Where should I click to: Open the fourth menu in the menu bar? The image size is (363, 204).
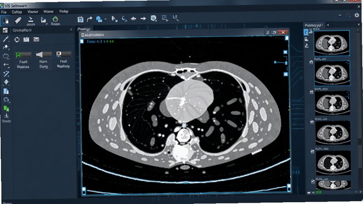[x=49, y=11]
